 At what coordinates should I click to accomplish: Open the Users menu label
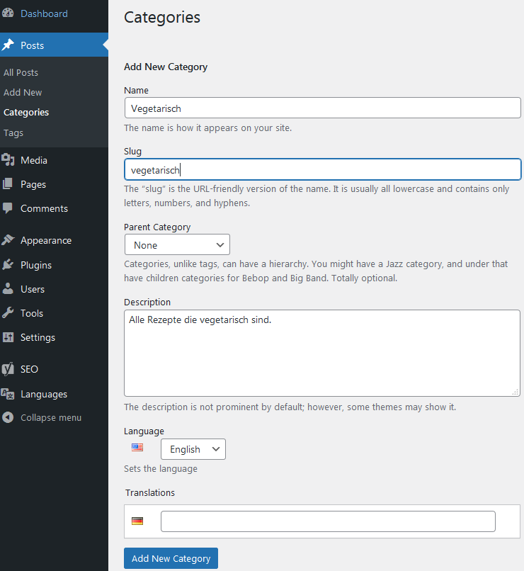(33, 289)
